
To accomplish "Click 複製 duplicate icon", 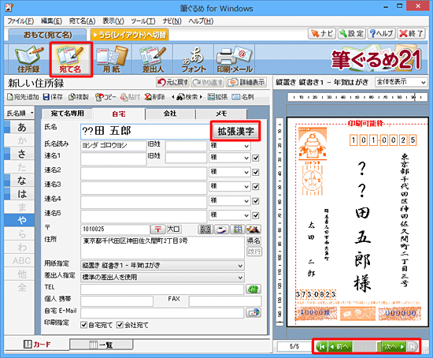I will click(79, 97).
